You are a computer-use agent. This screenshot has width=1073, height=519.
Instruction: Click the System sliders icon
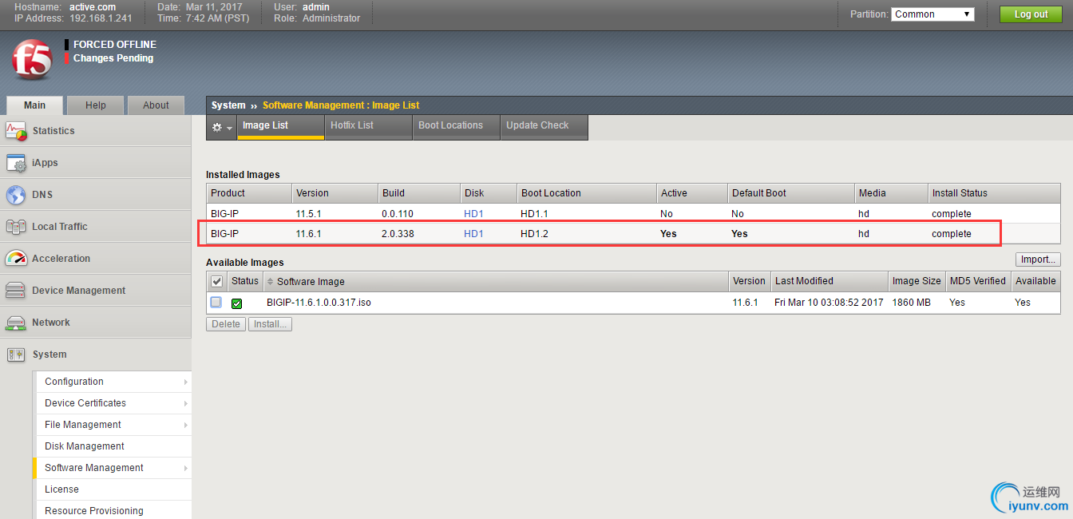point(16,355)
